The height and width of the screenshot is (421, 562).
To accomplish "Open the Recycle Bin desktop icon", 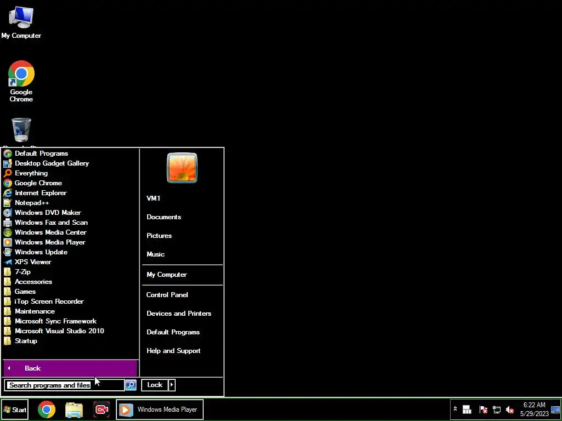I will point(21,132).
